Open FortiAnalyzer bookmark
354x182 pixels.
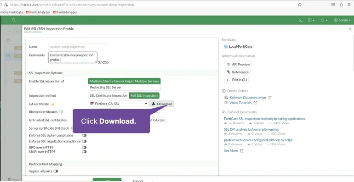(x=38, y=12)
